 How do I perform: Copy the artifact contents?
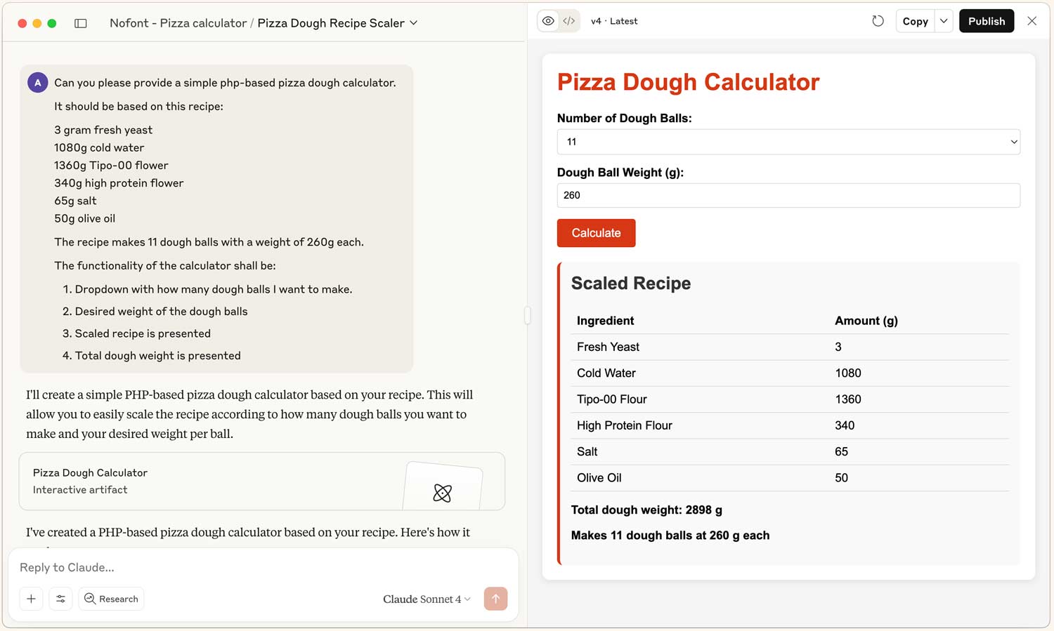click(x=915, y=21)
